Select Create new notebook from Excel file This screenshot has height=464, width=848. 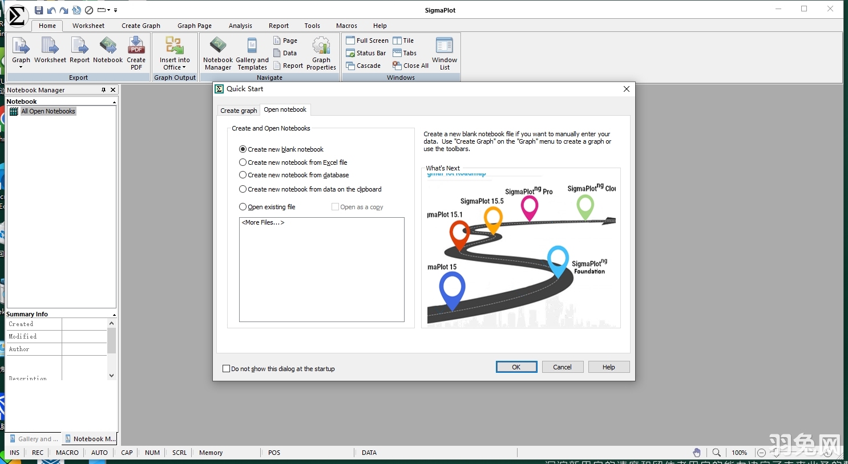pyautogui.click(x=243, y=162)
